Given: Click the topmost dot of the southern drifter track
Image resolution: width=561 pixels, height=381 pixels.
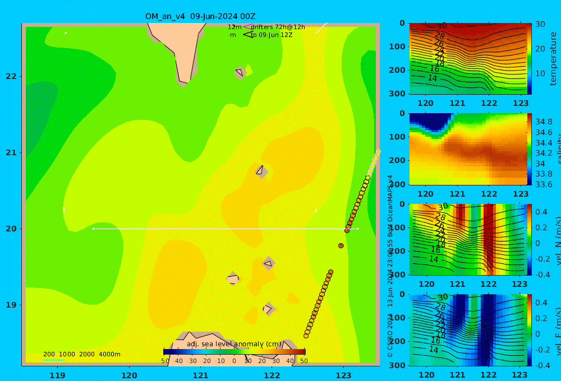Looking at the screenshot, I should point(331,272).
